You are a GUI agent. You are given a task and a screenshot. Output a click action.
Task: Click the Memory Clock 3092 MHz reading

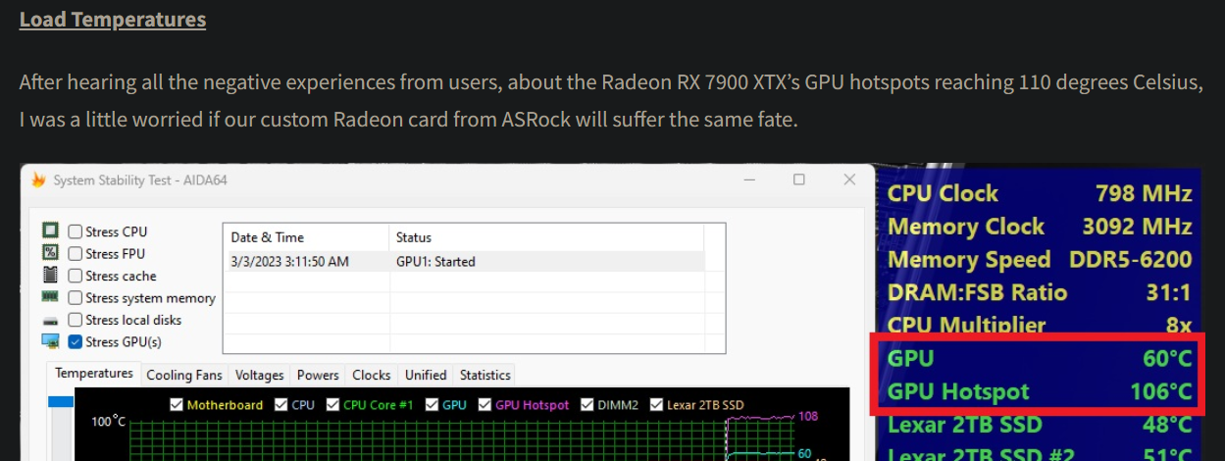(x=1040, y=227)
